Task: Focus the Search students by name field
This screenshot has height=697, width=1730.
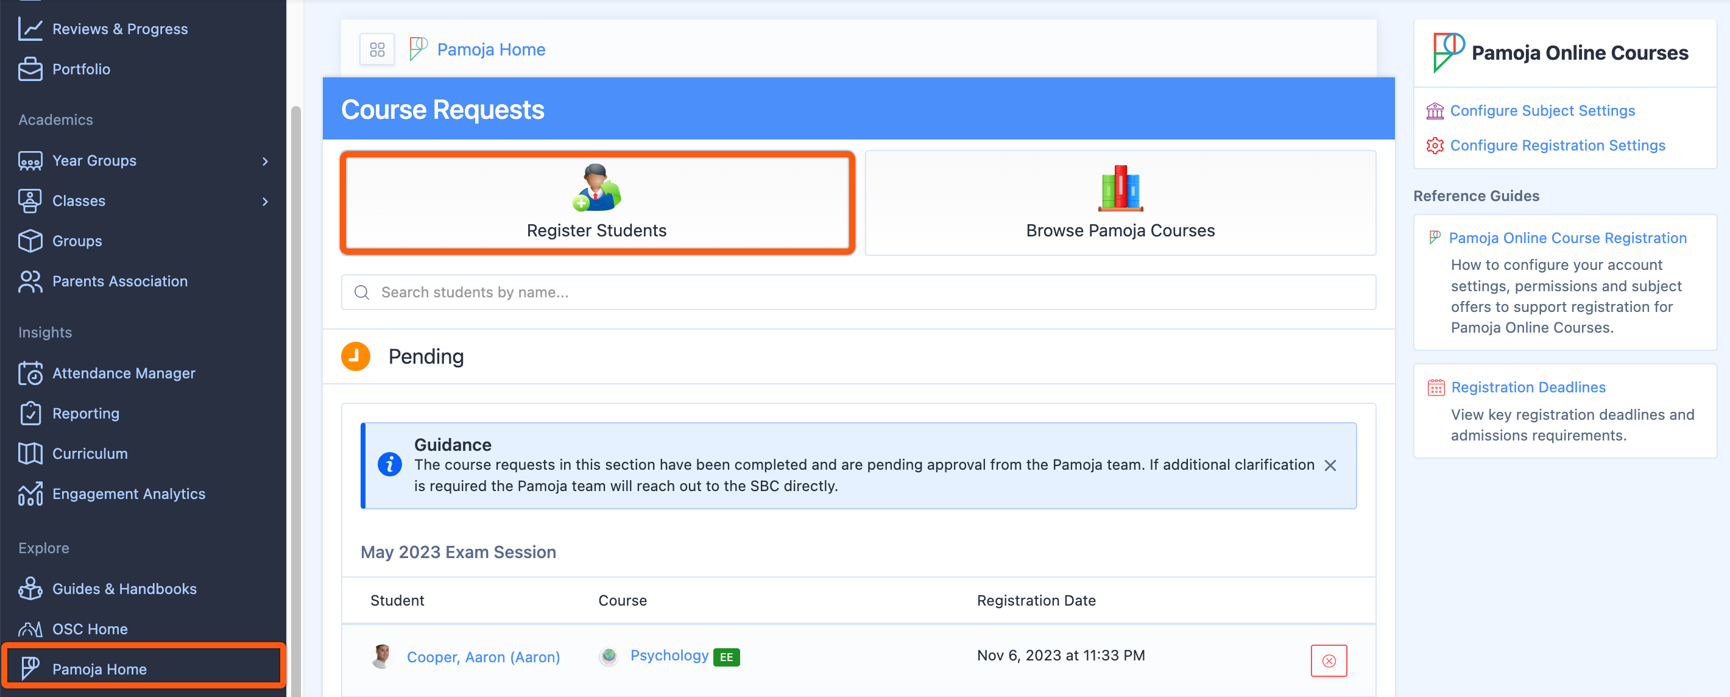Action: pos(858,292)
